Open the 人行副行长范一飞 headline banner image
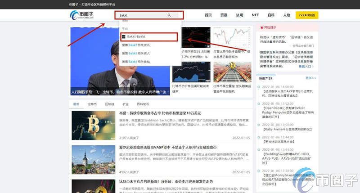Viewport: 360px width, 193px height. tap(120, 61)
